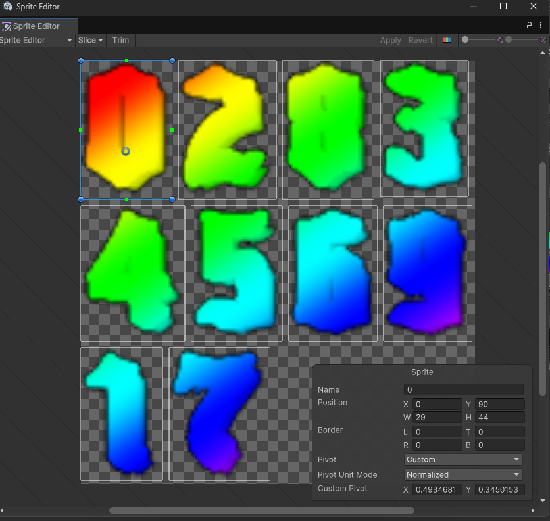Open the Slice dropdown menu

[91, 40]
